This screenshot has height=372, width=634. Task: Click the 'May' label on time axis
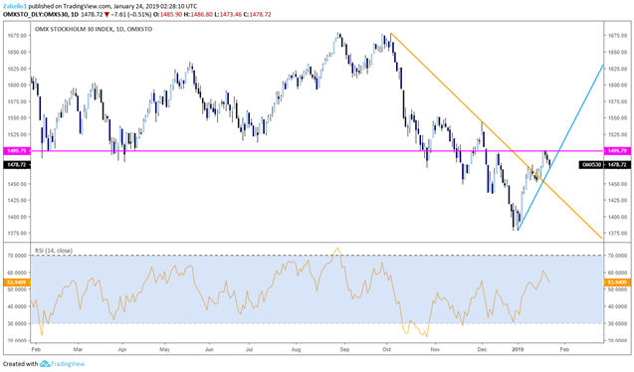(x=164, y=349)
